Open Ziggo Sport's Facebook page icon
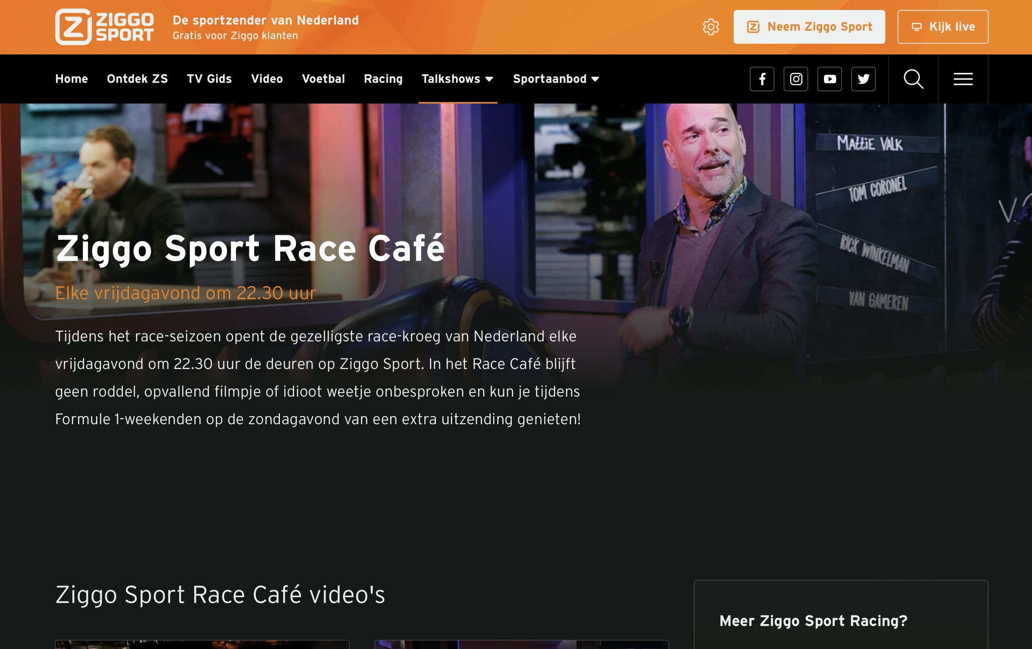The image size is (1032, 649). pyautogui.click(x=762, y=79)
